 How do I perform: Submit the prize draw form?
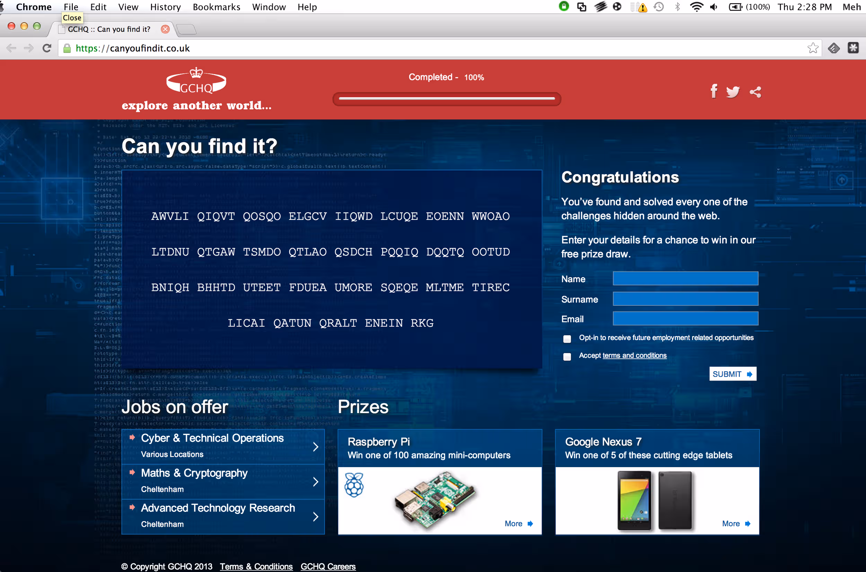tap(732, 374)
